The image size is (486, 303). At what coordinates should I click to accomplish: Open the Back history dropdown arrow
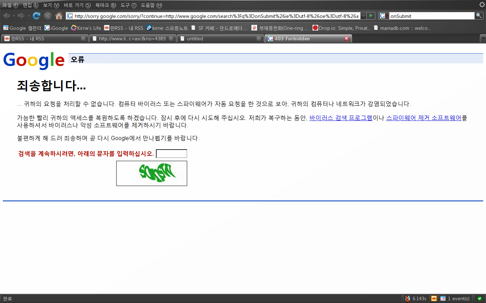pos(14,16)
